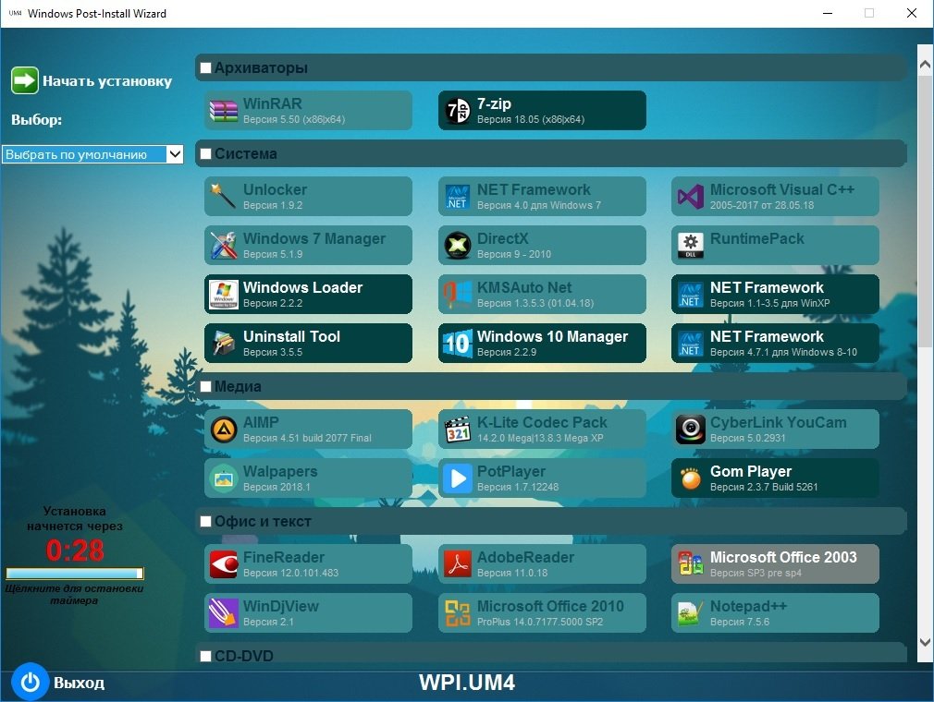
Task: Click Gom Player Версия 2.3.7 text
Action: 764,478
